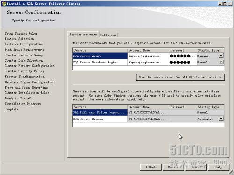Click the Startup Type header in the top table
This screenshot has height=175, width=234.
click(210, 50)
